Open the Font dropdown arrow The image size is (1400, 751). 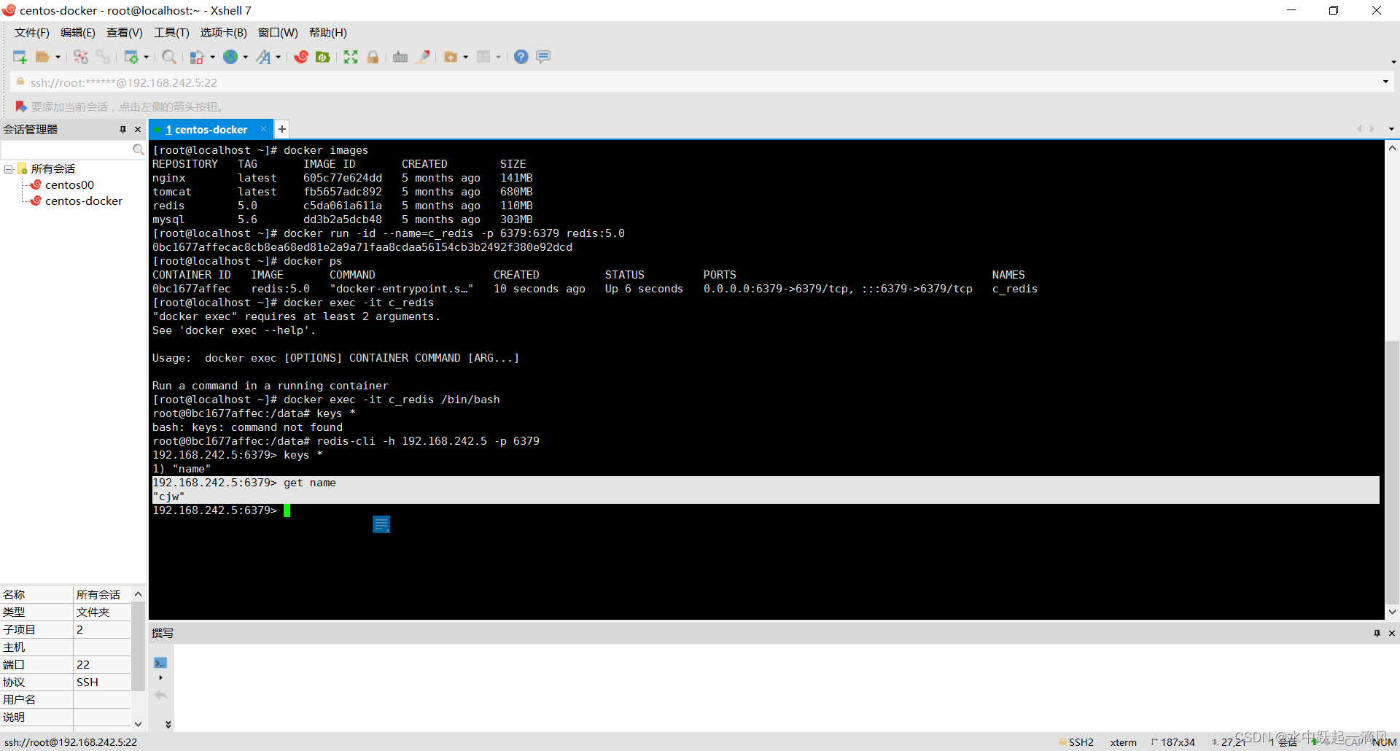click(x=279, y=57)
